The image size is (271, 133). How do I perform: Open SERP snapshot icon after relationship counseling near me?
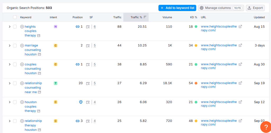[x=40, y=92]
